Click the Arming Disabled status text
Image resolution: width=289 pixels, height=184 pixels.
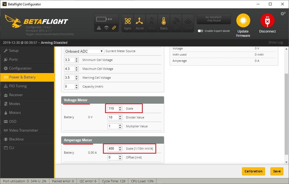54,42
